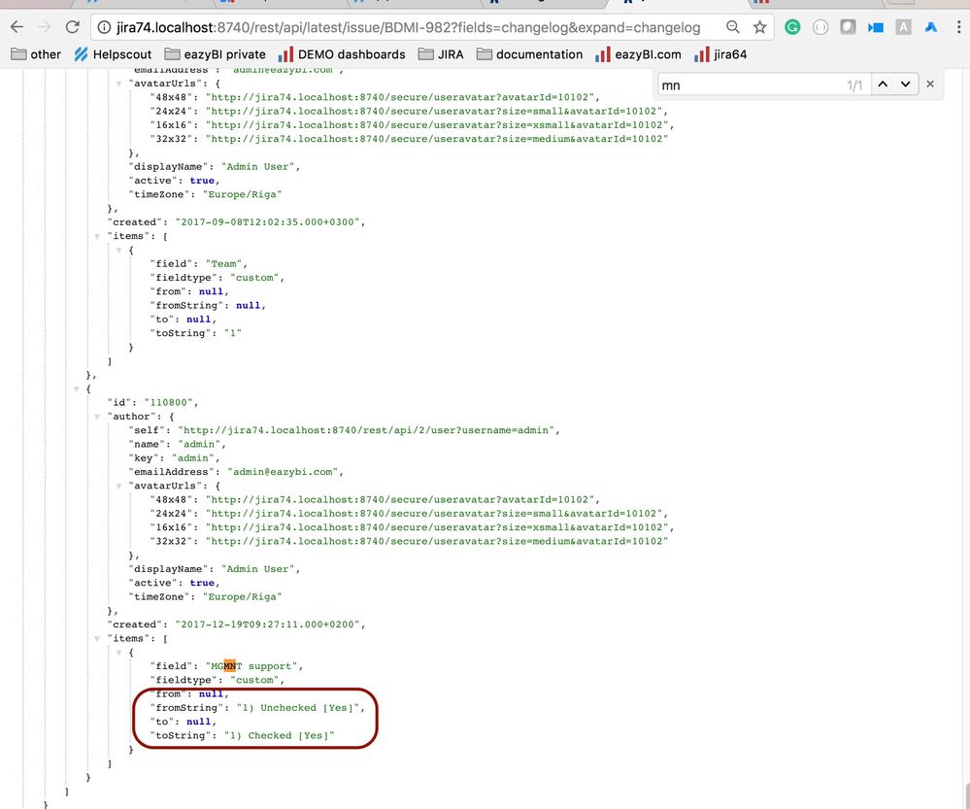
Task: Open the "eazyBI private" bookmarks folder
Action: pyautogui.click(x=216, y=54)
